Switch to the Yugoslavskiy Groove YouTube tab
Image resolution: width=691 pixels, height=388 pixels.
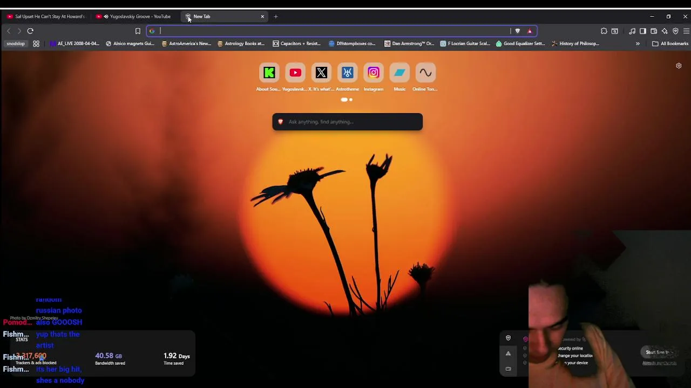click(135, 17)
